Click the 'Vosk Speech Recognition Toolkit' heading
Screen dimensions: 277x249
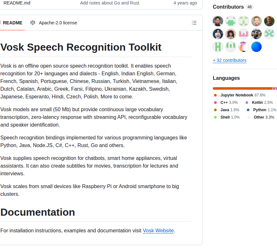pos(81,47)
